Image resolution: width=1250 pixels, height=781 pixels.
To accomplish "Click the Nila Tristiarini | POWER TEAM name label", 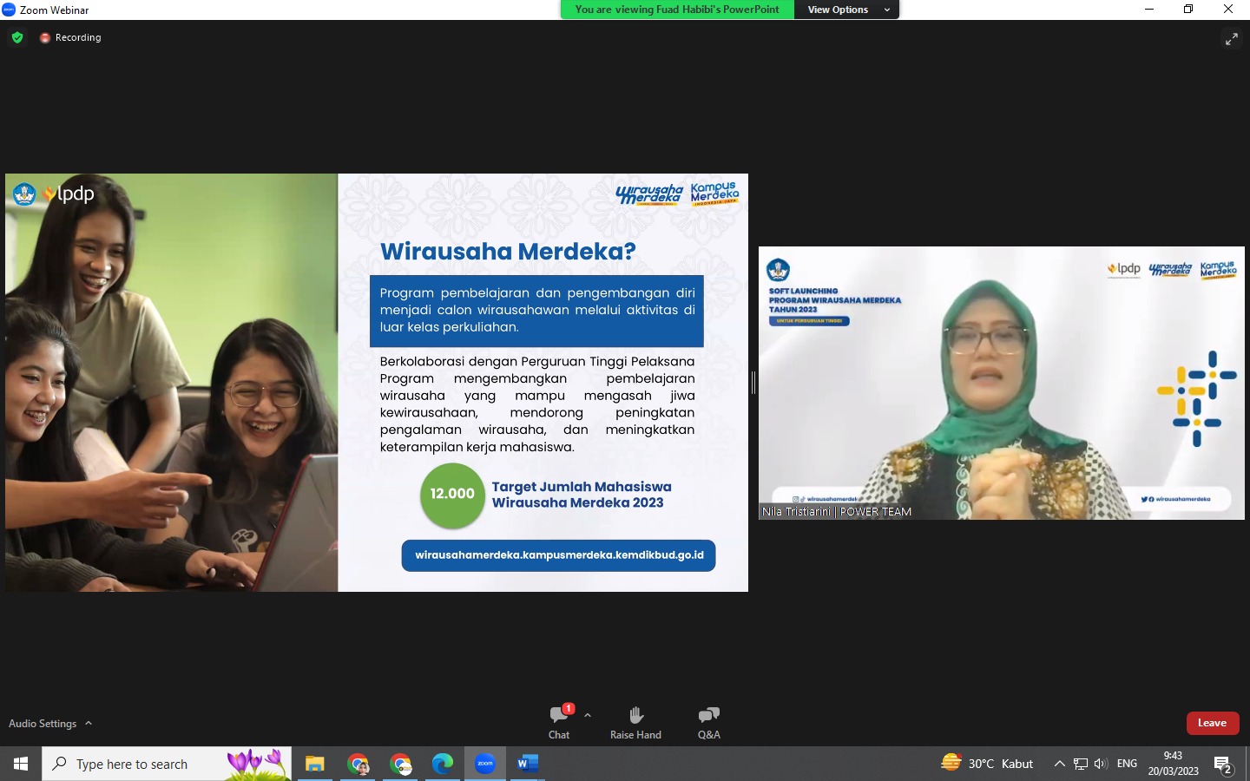I will [837, 512].
